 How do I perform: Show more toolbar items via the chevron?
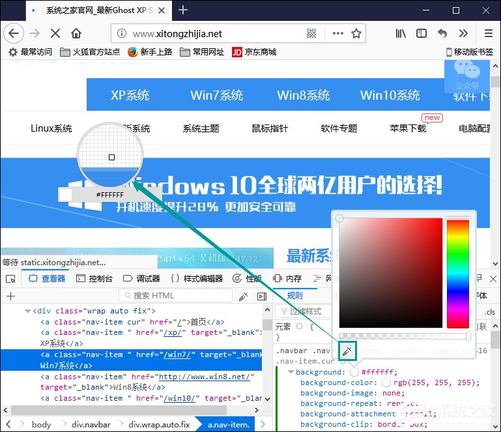point(463,33)
